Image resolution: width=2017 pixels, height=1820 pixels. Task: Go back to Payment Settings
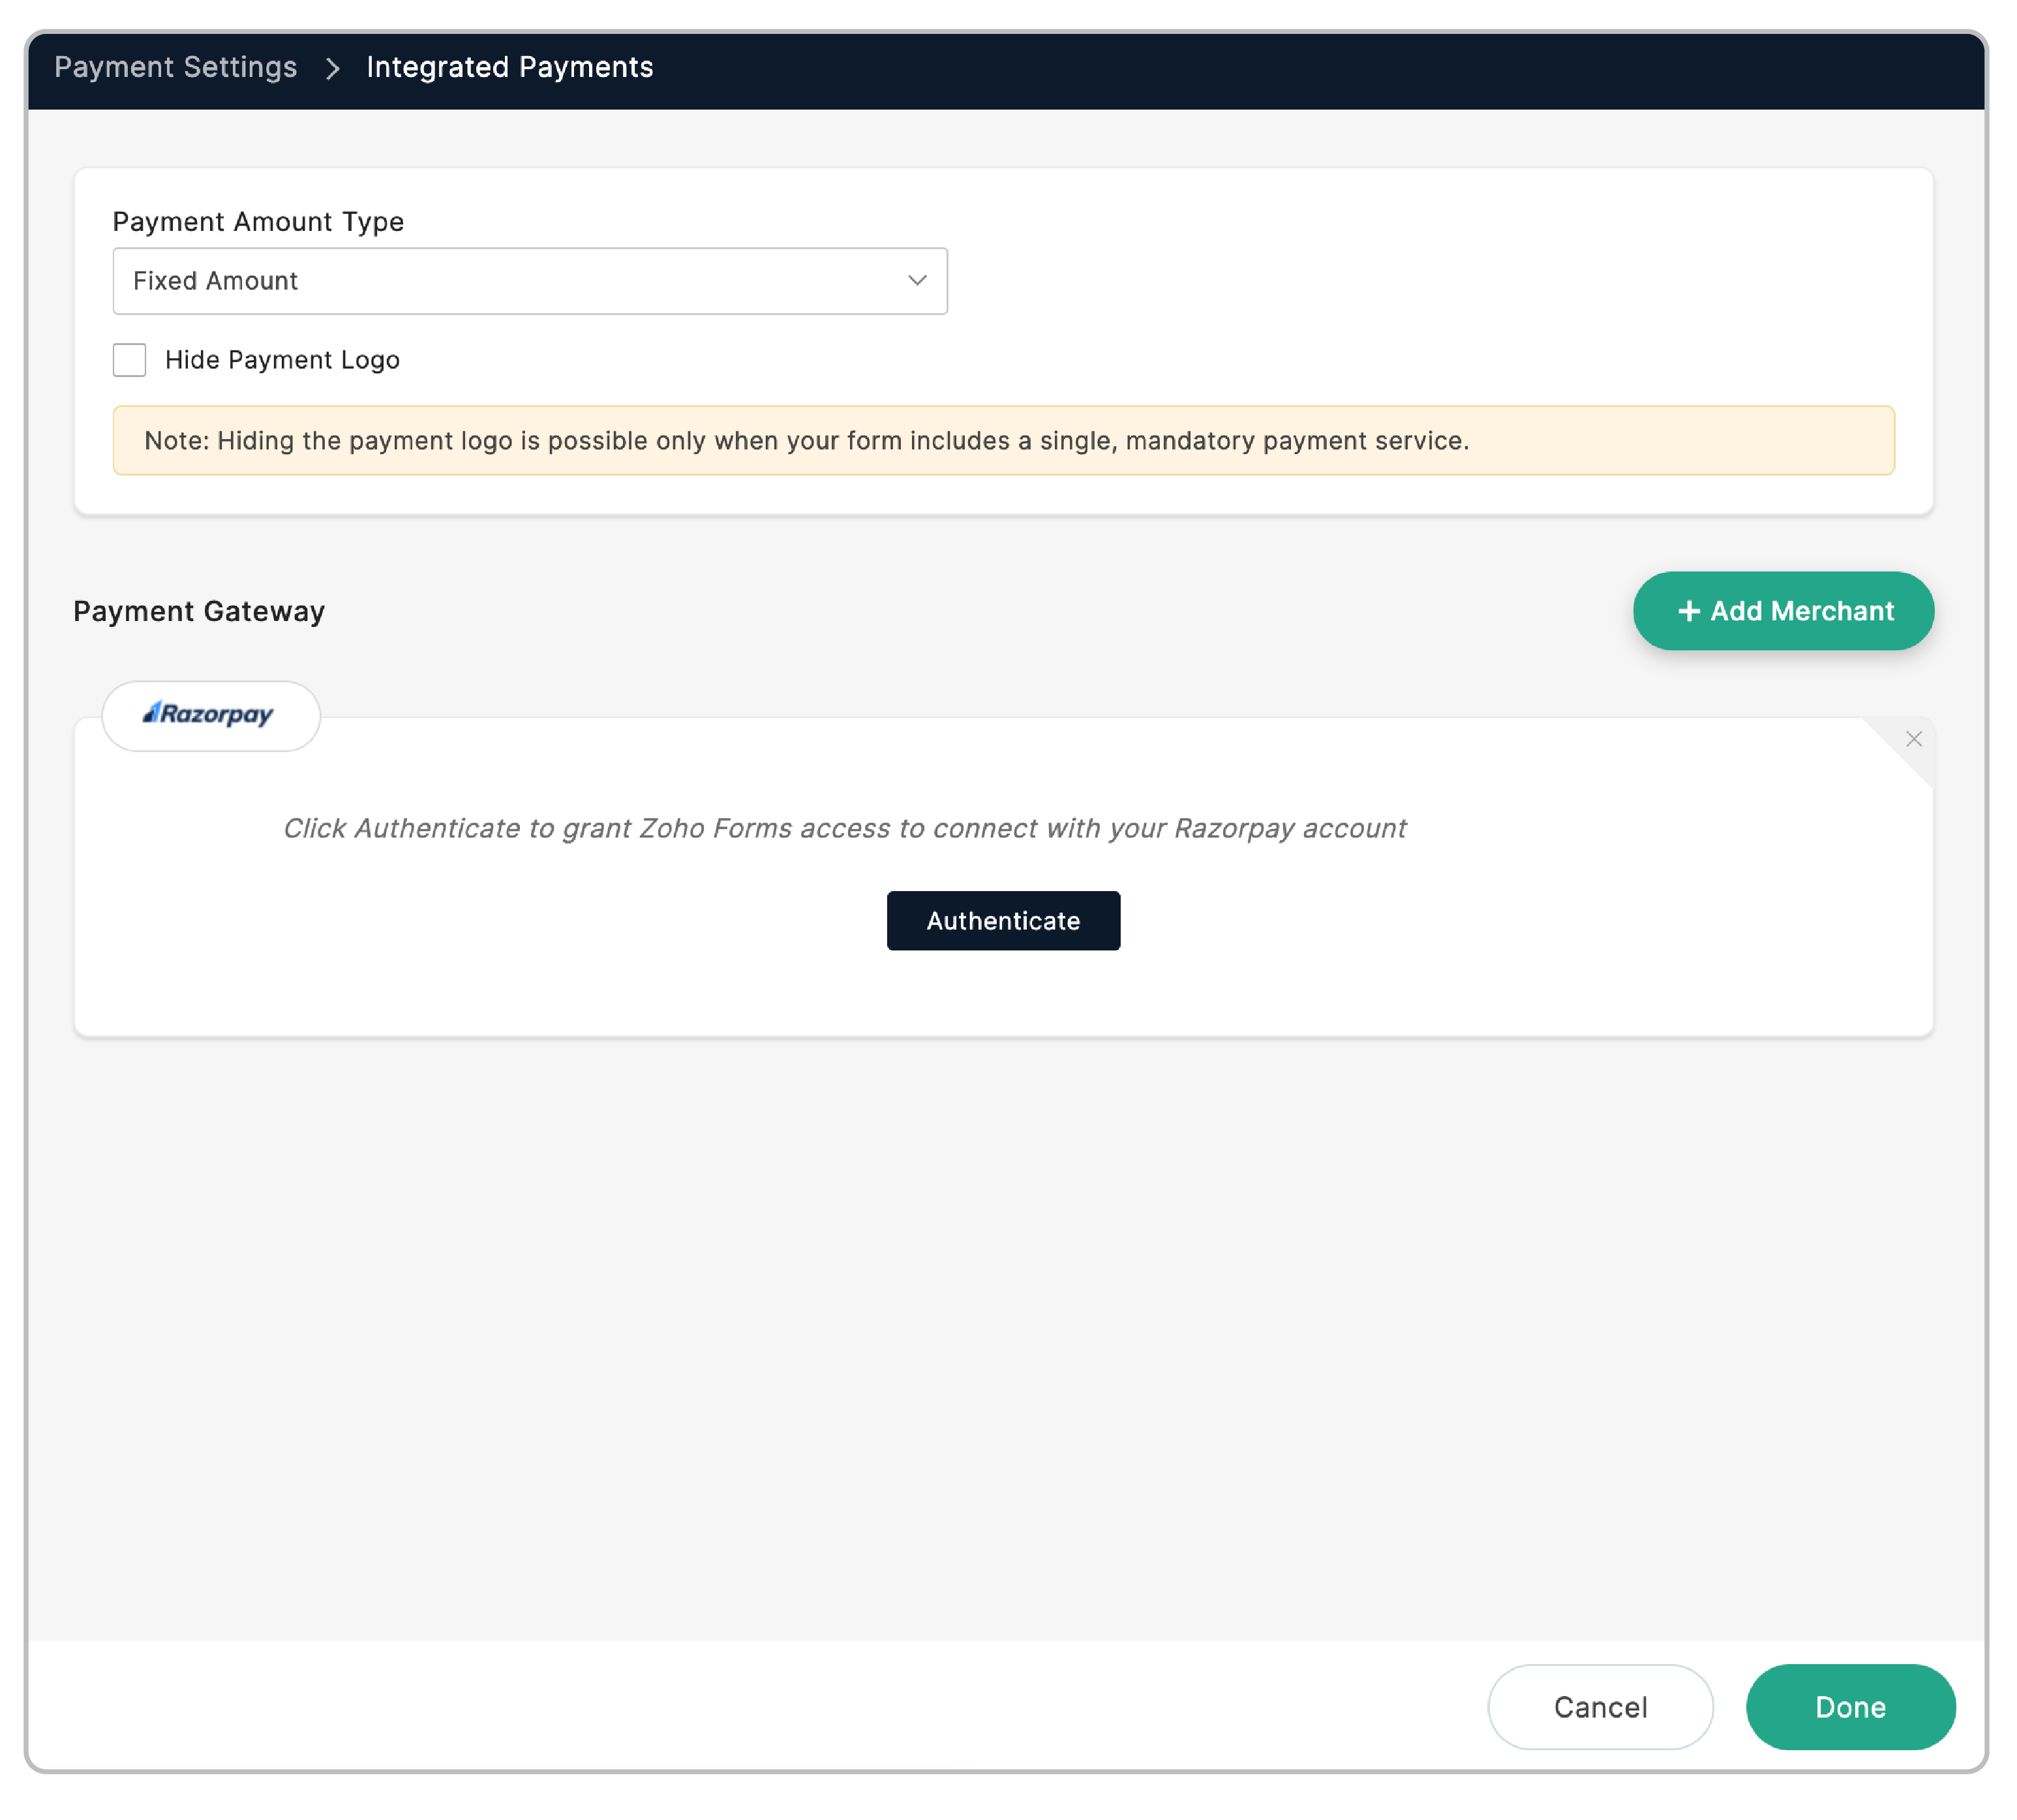[176, 67]
